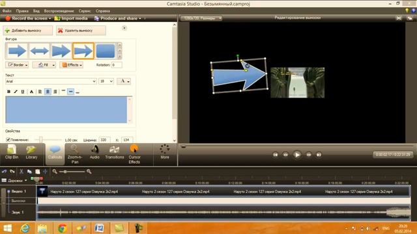Open the 'Сервис' menu
Screen dimensions: 417x234
coord(85,11)
